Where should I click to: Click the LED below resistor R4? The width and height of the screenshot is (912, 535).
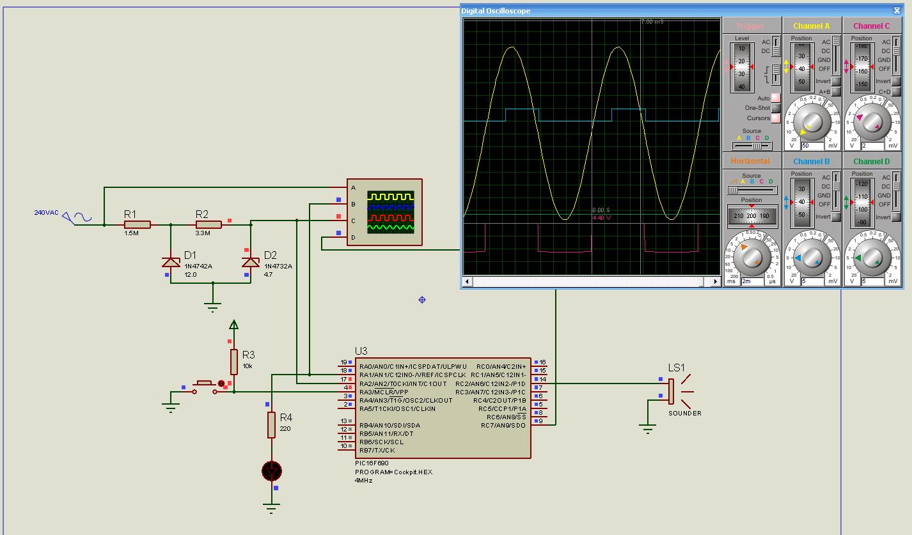click(x=272, y=471)
